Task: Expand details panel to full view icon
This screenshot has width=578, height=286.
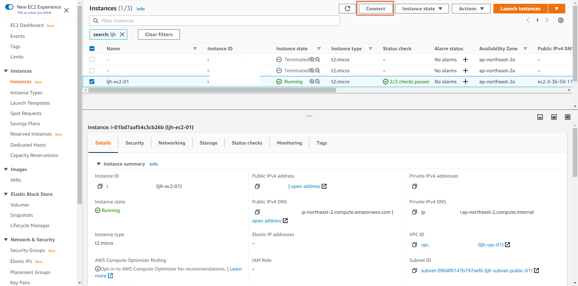Action: (568, 117)
